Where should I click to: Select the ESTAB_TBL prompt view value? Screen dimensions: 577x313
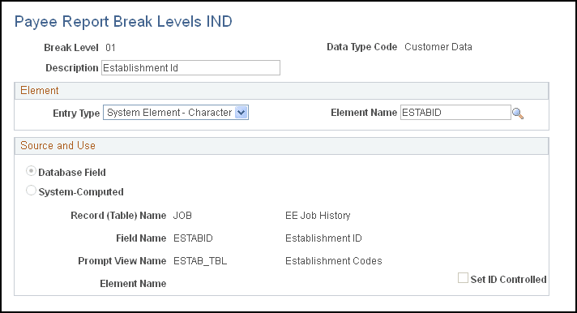tap(200, 261)
